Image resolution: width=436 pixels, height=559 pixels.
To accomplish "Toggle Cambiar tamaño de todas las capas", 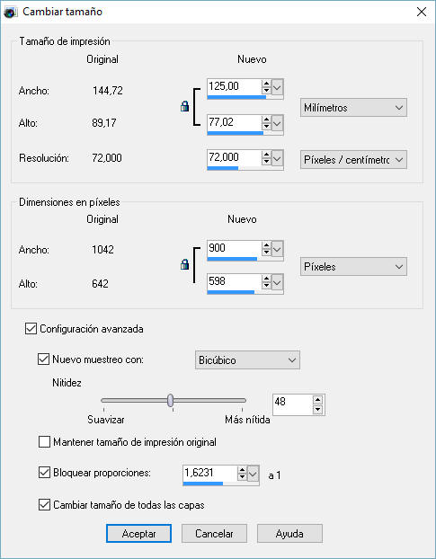I will pyautogui.click(x=44, y=505).
